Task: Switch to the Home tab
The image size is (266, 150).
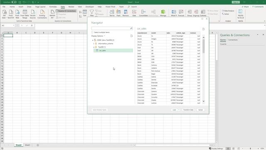Action: click(12, 7)
